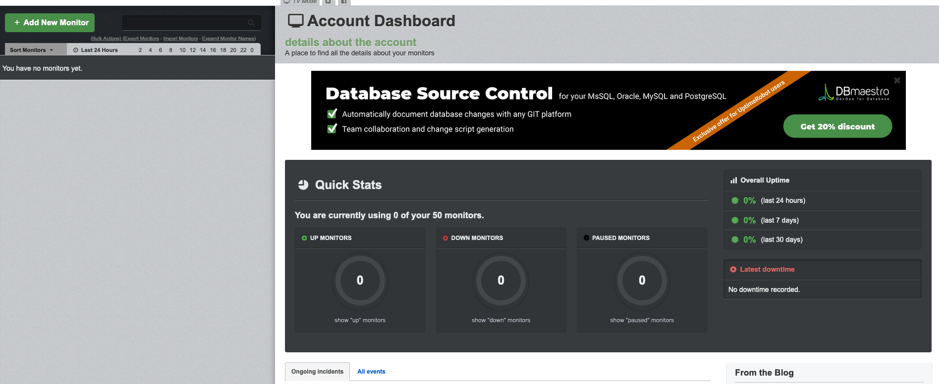Viewport: 944px width, 384px height.
Task: Open the Bulk Actions link
Action: coord(106,39)
